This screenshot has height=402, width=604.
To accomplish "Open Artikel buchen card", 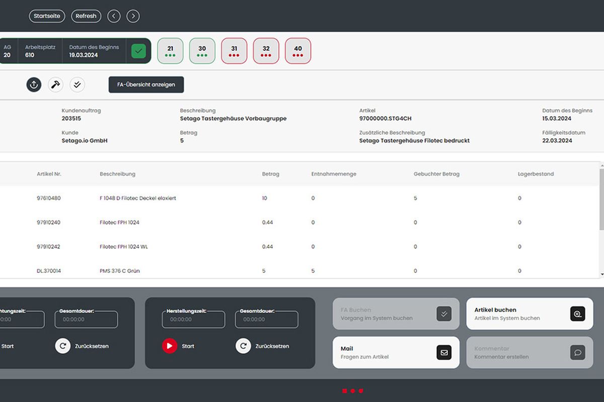I will point(530,314).
